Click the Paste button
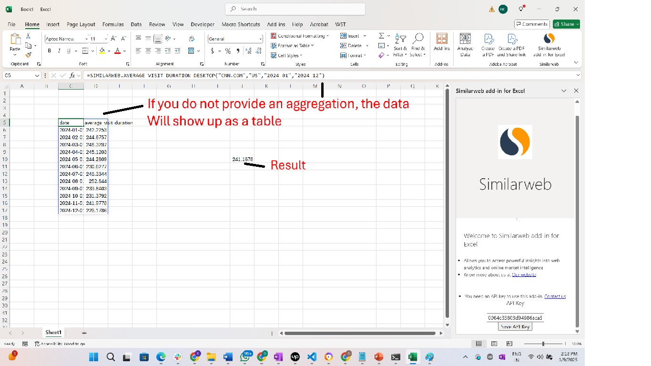The height and width of the screenshot is (366, 651). pos(15,44)
